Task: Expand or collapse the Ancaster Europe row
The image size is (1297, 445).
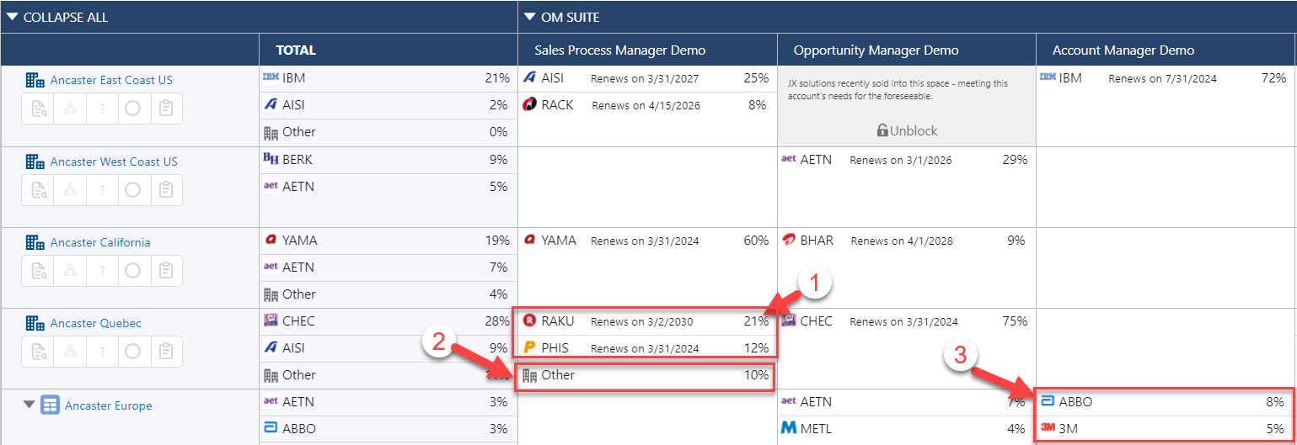Action: tap(29, 405)
